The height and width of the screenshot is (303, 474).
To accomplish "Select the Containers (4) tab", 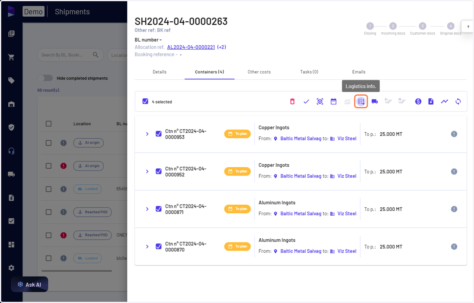I will click(209, 72).
